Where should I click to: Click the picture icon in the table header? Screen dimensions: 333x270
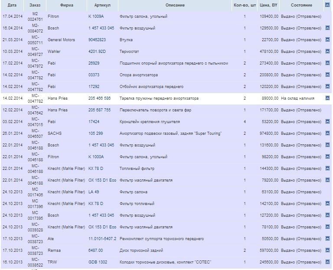tap(327, 4)
